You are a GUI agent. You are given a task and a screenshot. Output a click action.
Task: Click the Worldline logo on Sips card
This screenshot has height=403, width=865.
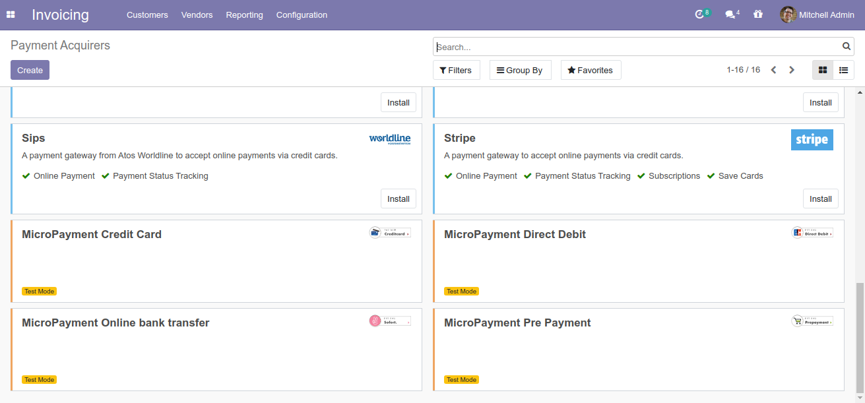390,139
